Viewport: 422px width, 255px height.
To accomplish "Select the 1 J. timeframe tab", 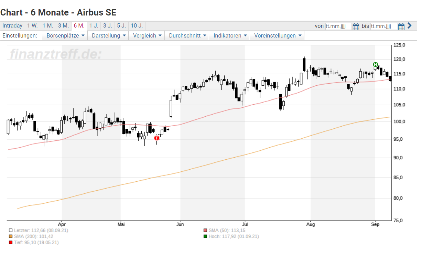I will (x=94, y=25).
